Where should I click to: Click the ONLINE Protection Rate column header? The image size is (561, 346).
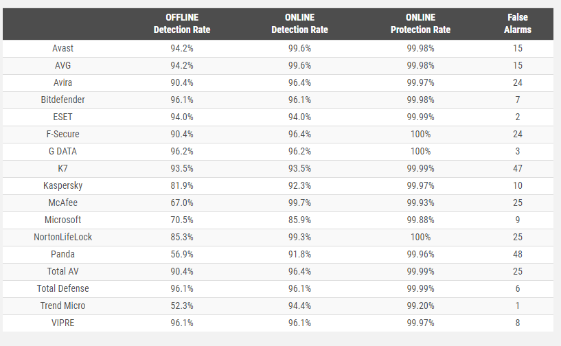point(420,24)
